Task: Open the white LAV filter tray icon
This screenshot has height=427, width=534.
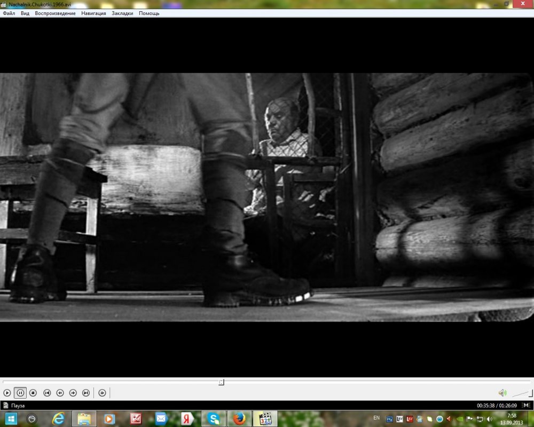Action: point(399,419)
